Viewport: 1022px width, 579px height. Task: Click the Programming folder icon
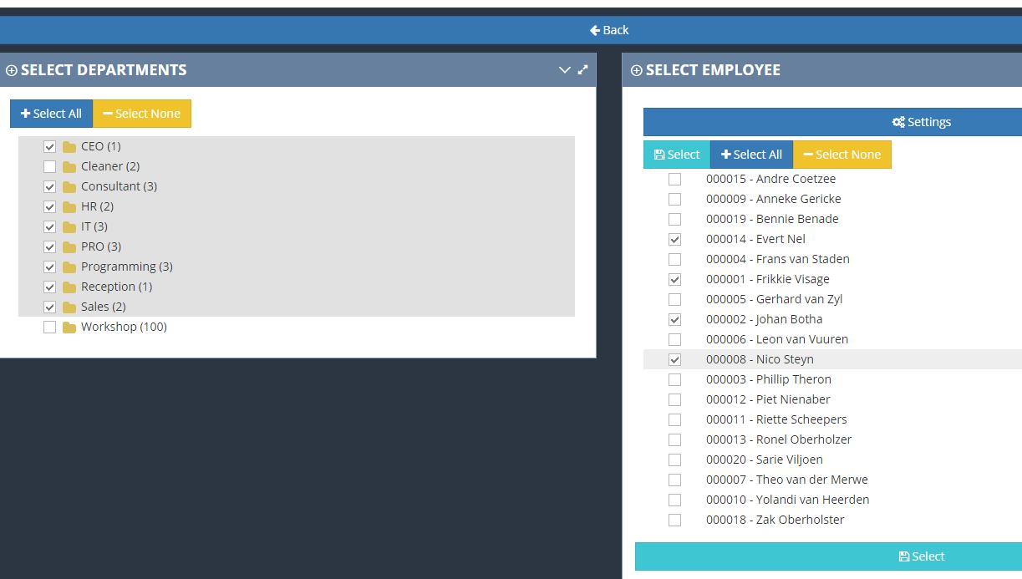point(69,267)
